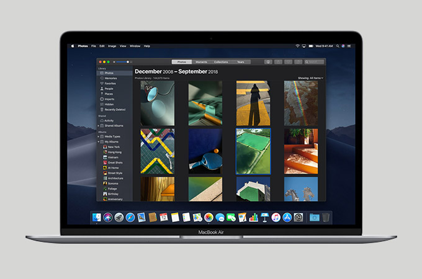Open Safari from the Dock
The image size is (422, 279).
point(130,218)
